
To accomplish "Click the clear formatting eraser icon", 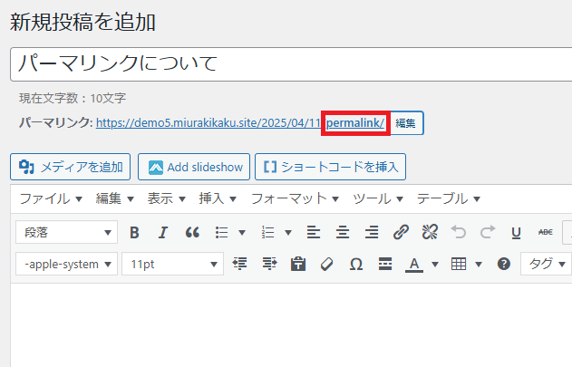I will [x=327, y=264].
